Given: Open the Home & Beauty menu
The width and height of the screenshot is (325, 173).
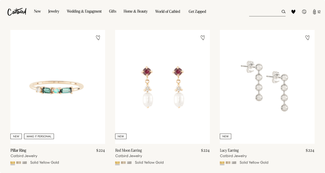Looking at the screenshot, I should [x=136, y=11].
